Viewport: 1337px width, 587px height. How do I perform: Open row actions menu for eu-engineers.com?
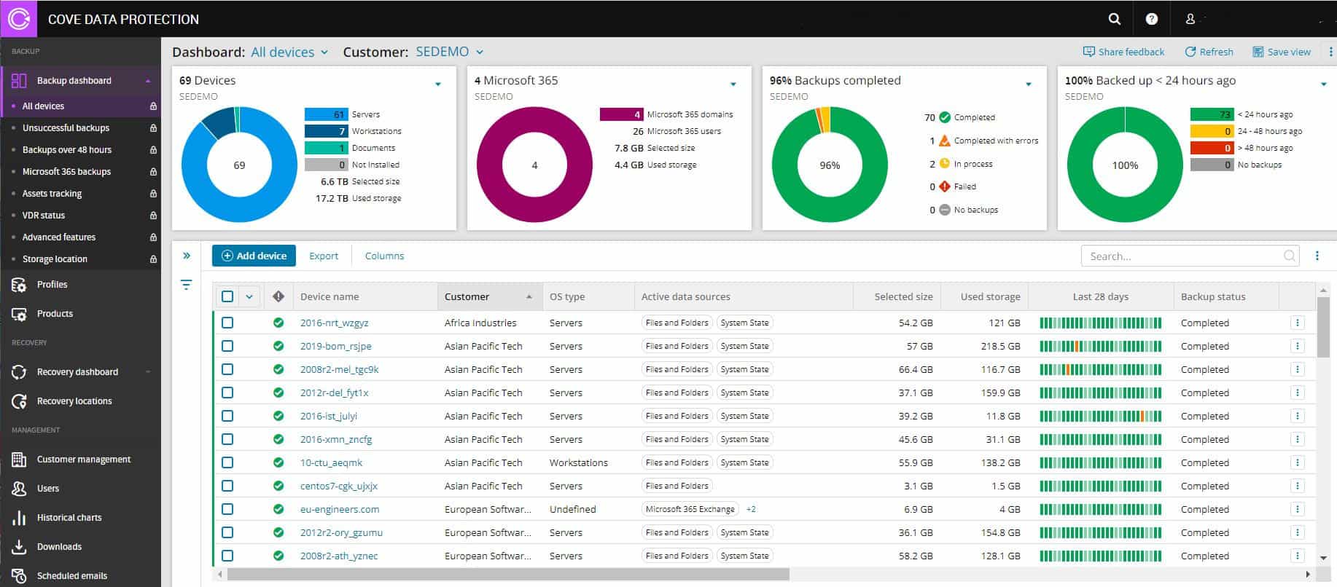pyautogui.click(x=1297, y=509)
